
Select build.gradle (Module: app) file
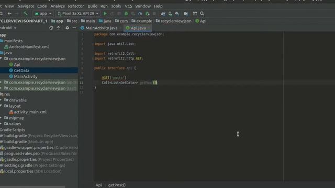point(27,142)
